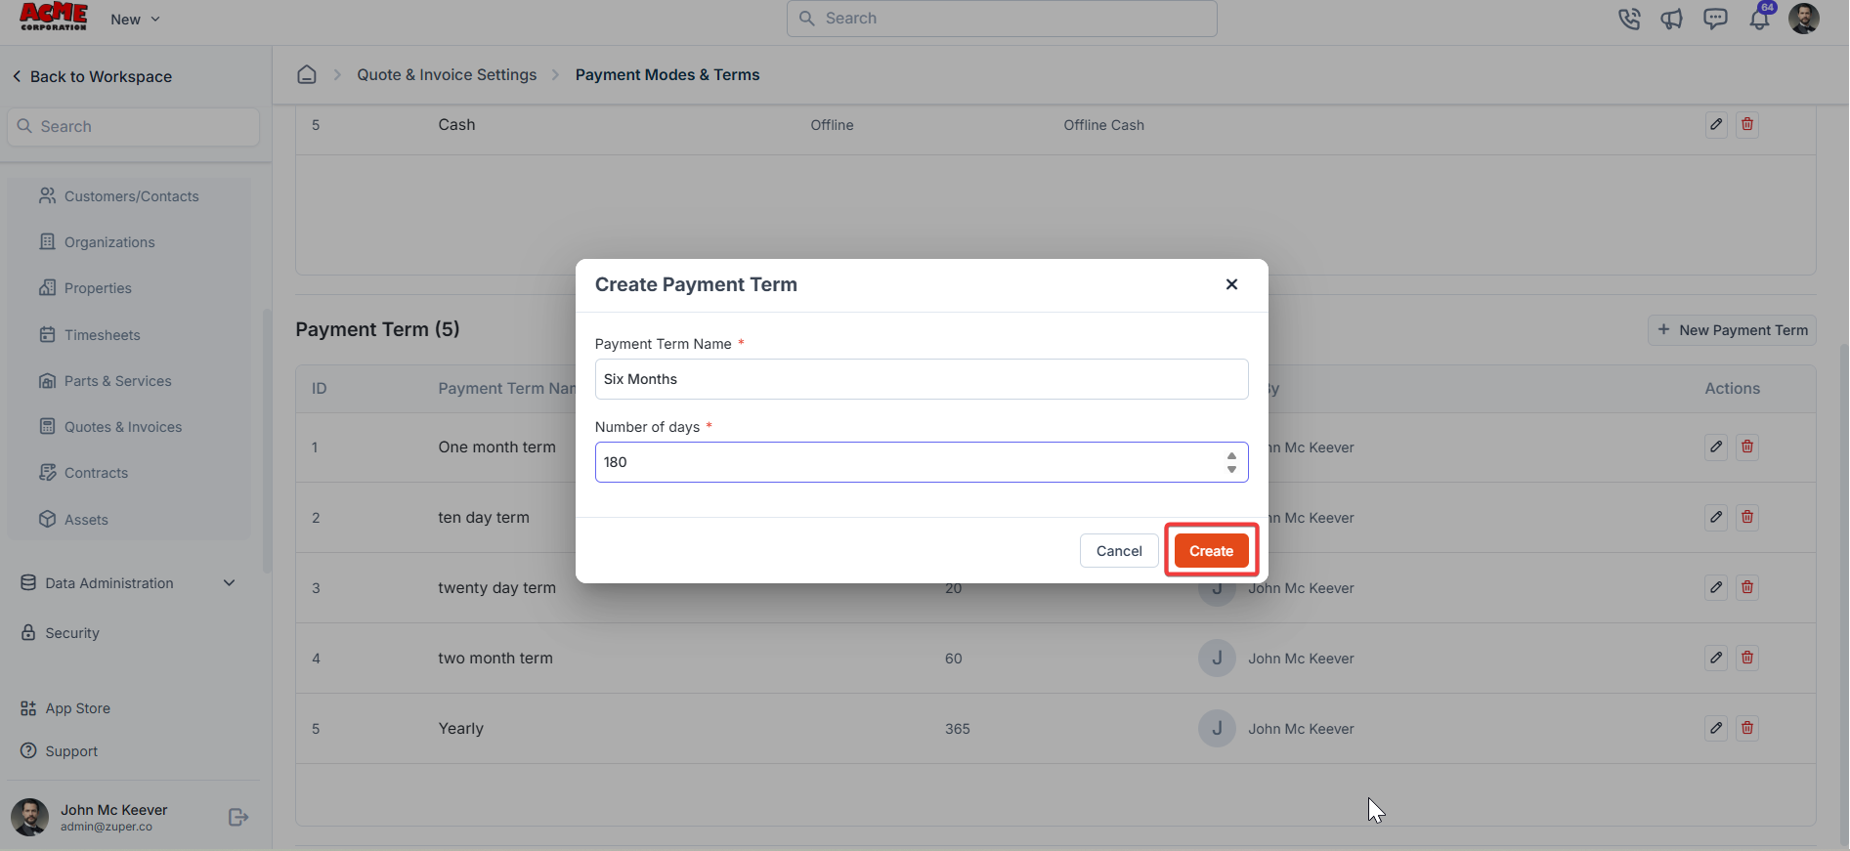Open the chat messages icon
The width and height of the screenshot is (1850, 851).
click(1715, 19)
